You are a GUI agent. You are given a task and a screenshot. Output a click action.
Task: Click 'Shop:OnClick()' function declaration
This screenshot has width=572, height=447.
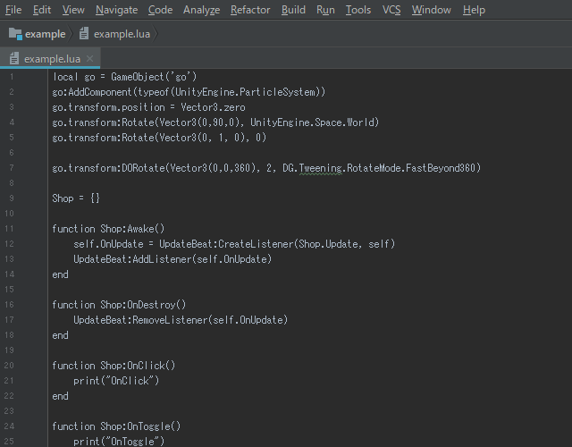coord(138,366)
